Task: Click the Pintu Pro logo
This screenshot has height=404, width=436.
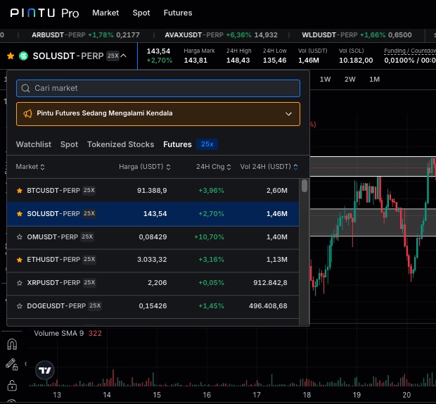Action: click(44, 13)
